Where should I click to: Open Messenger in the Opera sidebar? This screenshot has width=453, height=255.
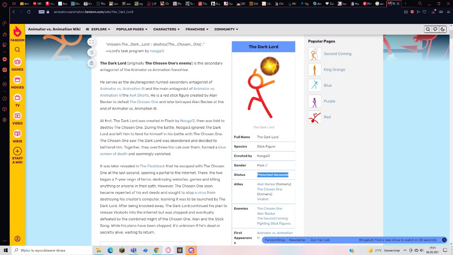point(4,59)
